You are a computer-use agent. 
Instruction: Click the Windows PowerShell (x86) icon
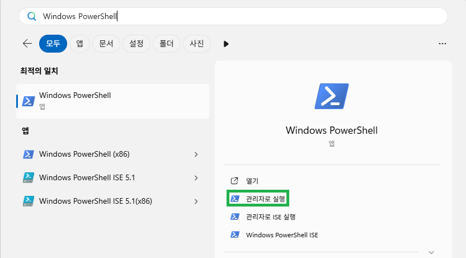(x=28, y=154)
